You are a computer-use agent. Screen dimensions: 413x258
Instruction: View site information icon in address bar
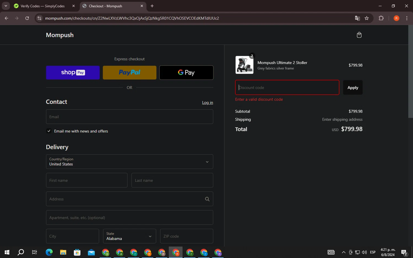pos(39,18)
